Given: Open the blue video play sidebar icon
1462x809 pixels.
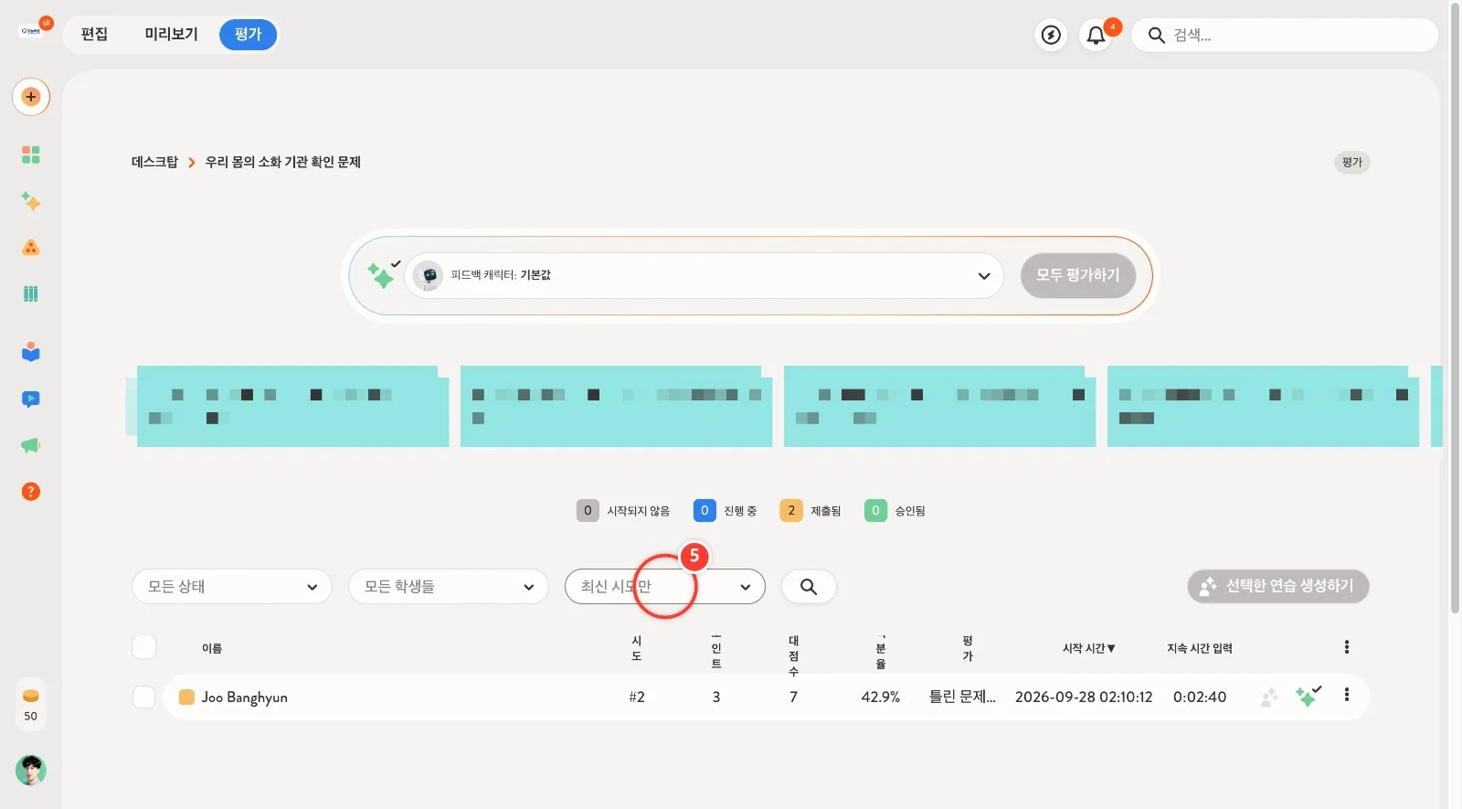Looking at the screenshot, I should point(31,399).
